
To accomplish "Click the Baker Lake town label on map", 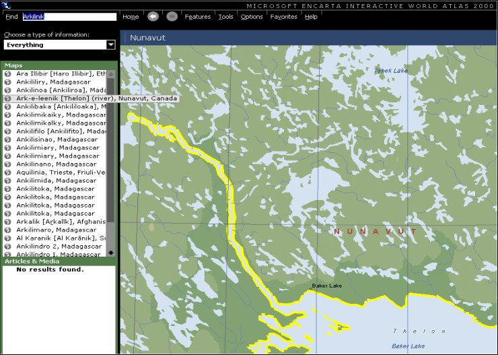I will [x=326, y=286].
